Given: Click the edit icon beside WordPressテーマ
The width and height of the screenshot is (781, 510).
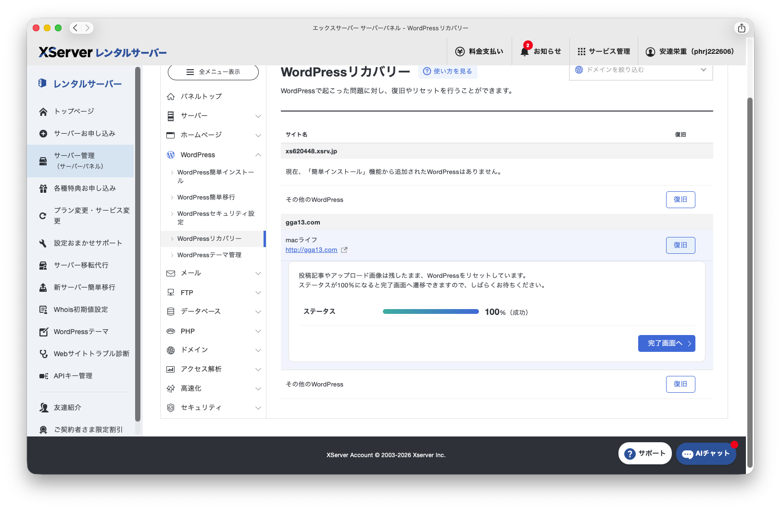Looking at the screenshot, I should (x=43, y=332).
